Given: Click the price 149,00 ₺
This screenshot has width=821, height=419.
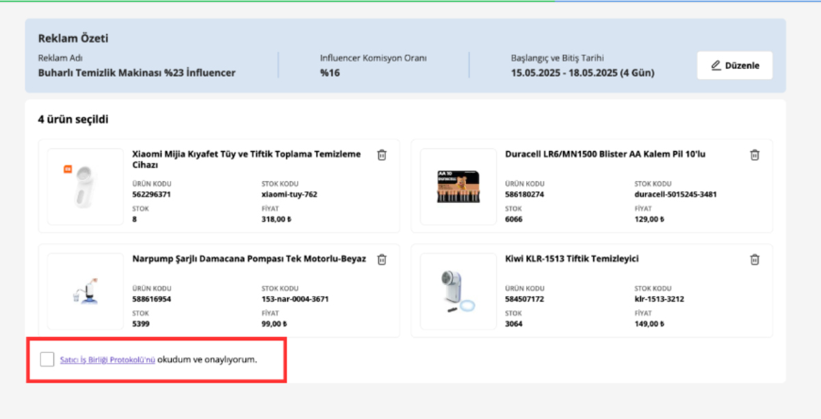Looking at the screenshot, I should 649,324.
